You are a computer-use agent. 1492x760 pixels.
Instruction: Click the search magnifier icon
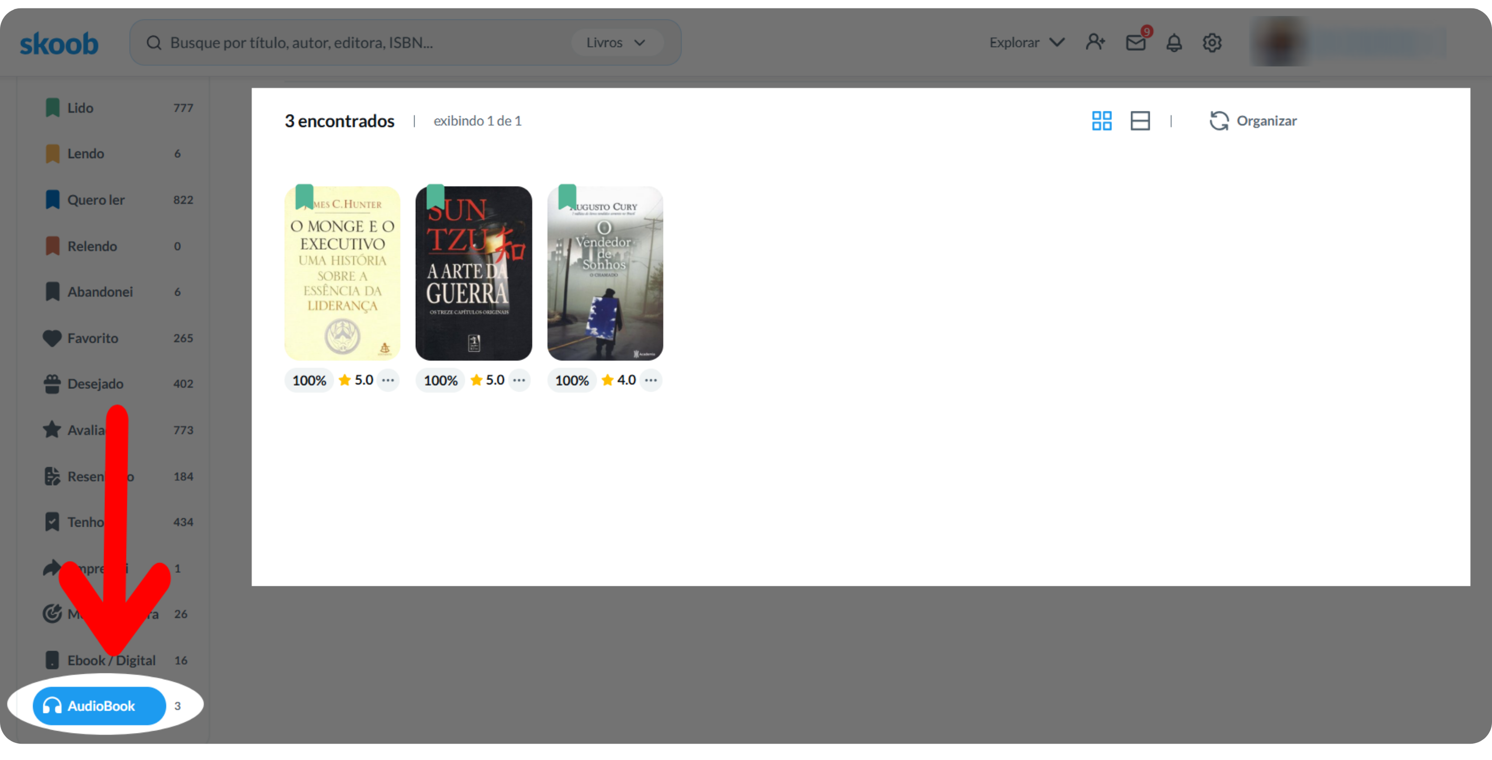point(153,43)
